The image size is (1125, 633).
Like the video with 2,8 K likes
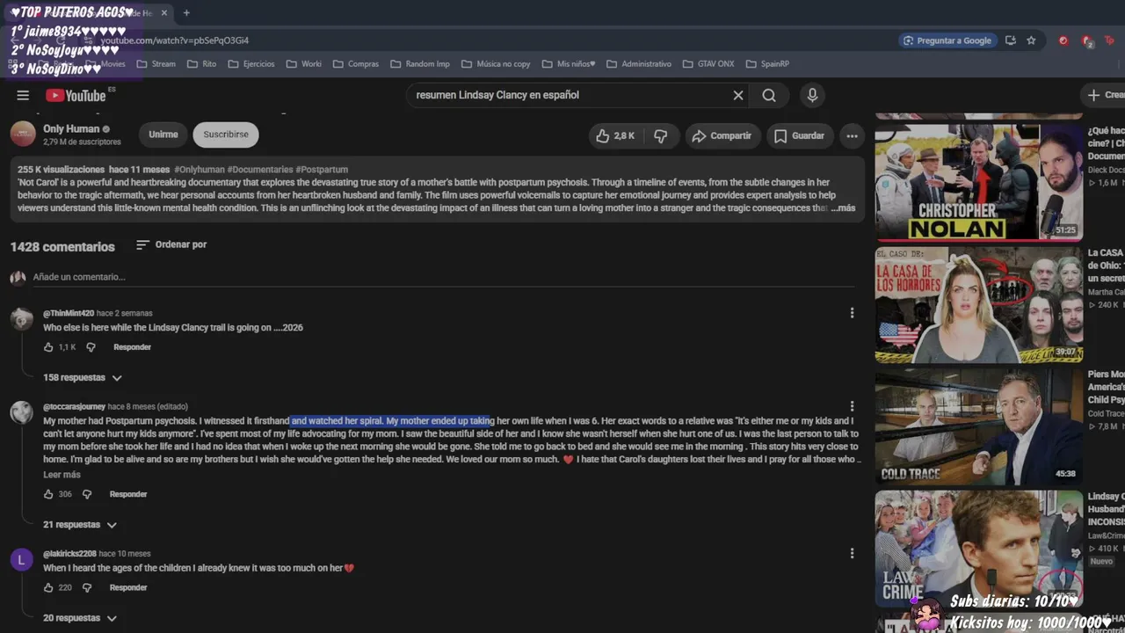pos(615,135)
